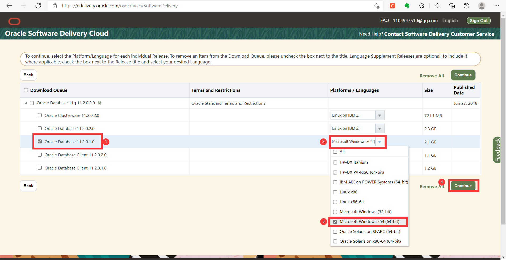506x260 pixels.
Task: Close the Microsoft Windows x64 platform dropdown
Action: point(379,142)
